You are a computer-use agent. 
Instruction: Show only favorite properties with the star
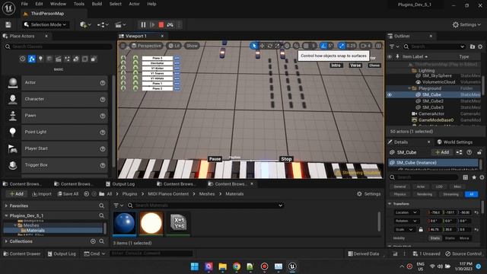(x=474, y=177)
